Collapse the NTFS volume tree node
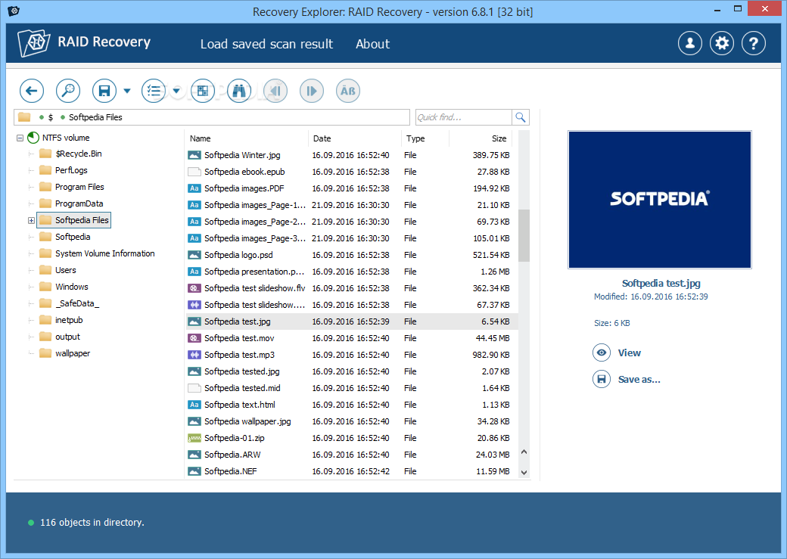 [x=20, y=138]
